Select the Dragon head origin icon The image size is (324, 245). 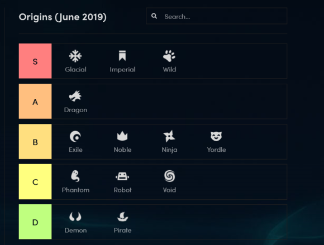point(75,96)
